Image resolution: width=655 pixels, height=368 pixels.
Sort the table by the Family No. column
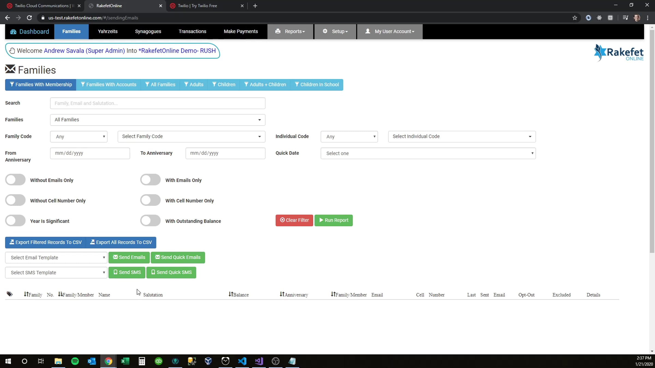click(38, 294)
